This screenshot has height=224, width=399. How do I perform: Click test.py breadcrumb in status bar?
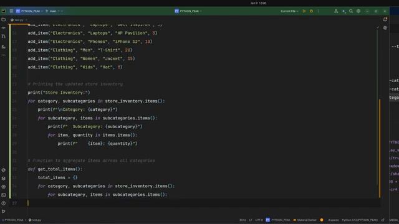35,220
